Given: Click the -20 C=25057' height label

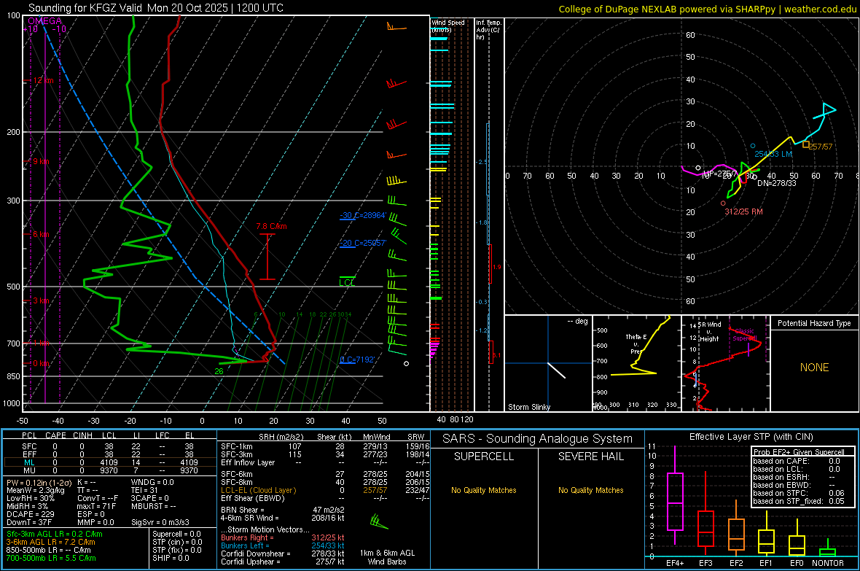Looking at the screenshot, I should [x=362, y=243].
